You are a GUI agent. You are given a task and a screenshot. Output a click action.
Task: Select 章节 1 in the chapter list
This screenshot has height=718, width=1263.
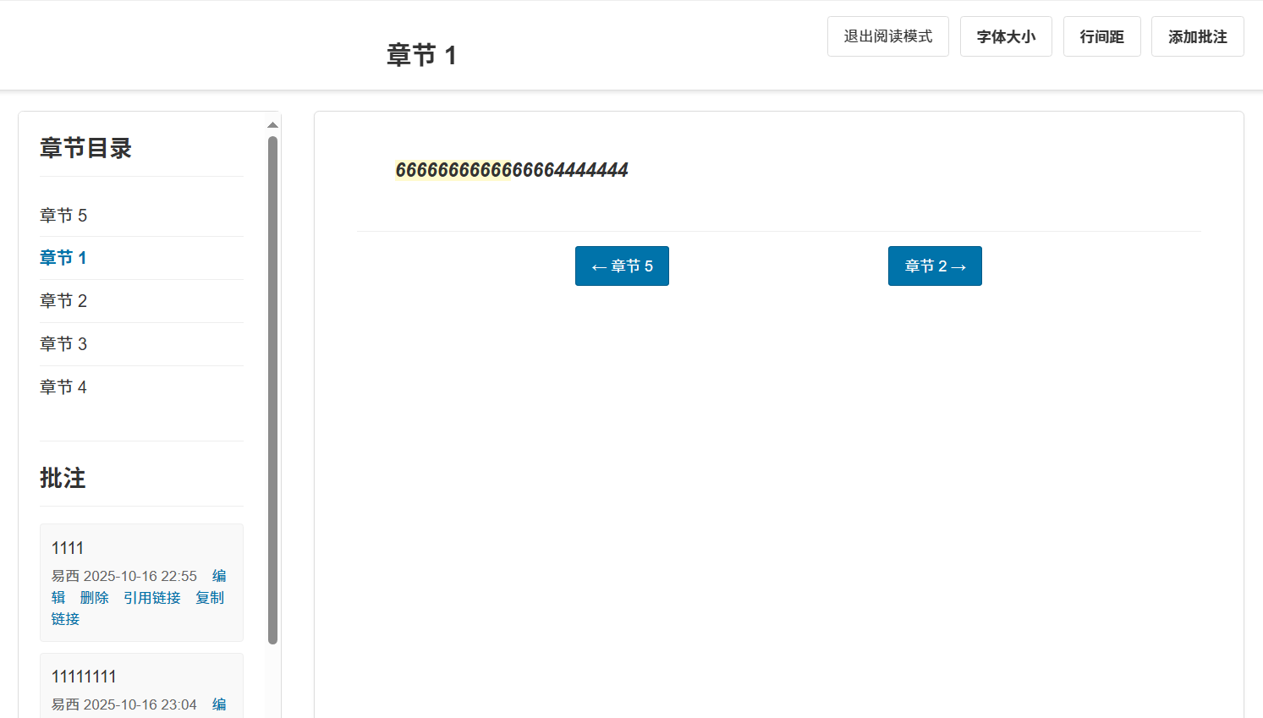coord(63,258)
